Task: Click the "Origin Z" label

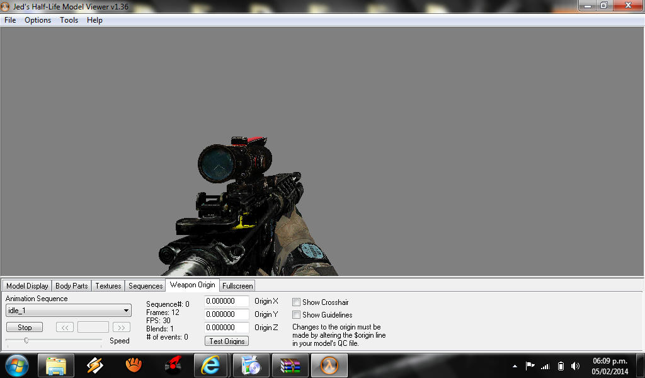Action: [266, 328]
